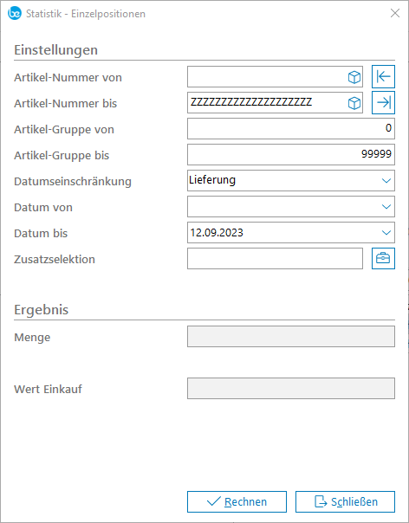Click the Rechnen button
Screen dimensions: 409x523
(x=237, y=501)
